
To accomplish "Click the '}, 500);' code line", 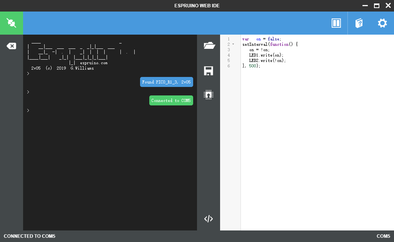I will click(251, 66).
